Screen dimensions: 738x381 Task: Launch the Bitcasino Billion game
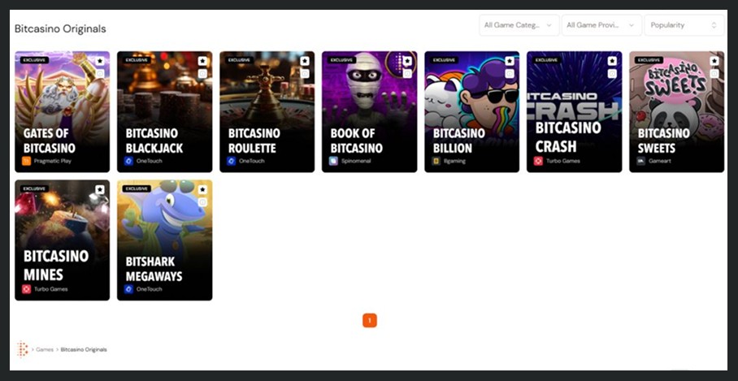pos(471,112)
